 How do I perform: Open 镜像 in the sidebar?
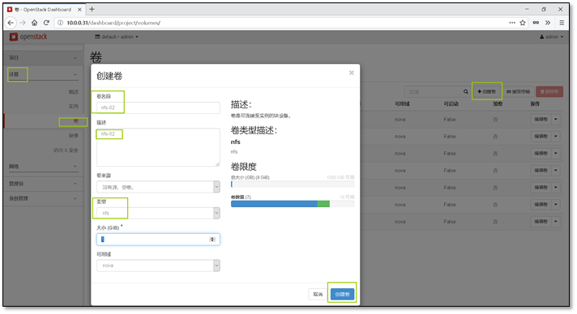tap(73, 136)
